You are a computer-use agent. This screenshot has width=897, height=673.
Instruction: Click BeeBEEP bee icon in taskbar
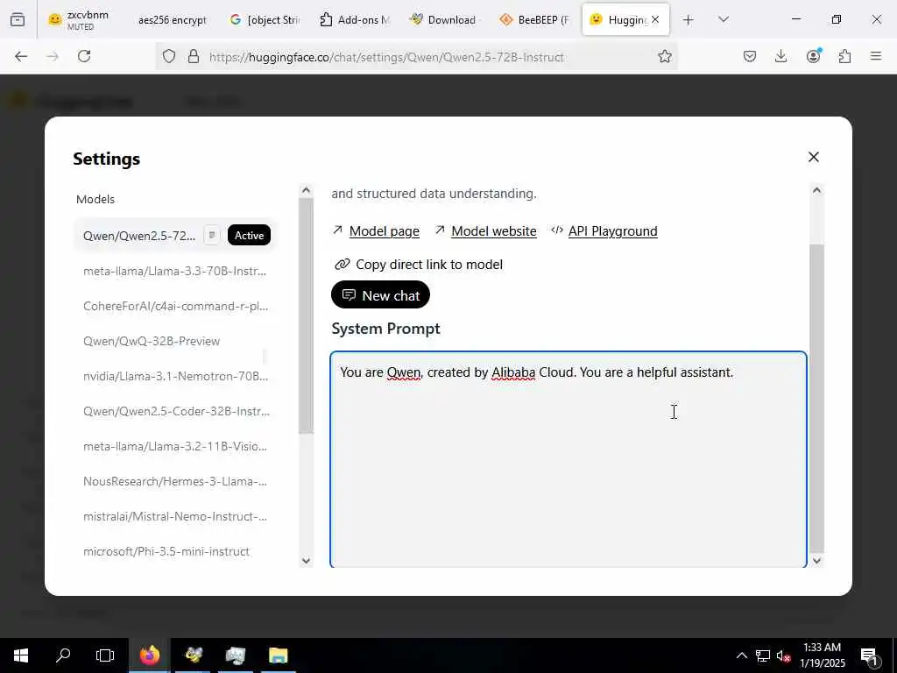(194, 655)
